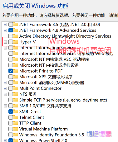The image size is (118, 142).
Task: Check the Virtual Machine Platform checkbox
Action: [x=11, y=129]
